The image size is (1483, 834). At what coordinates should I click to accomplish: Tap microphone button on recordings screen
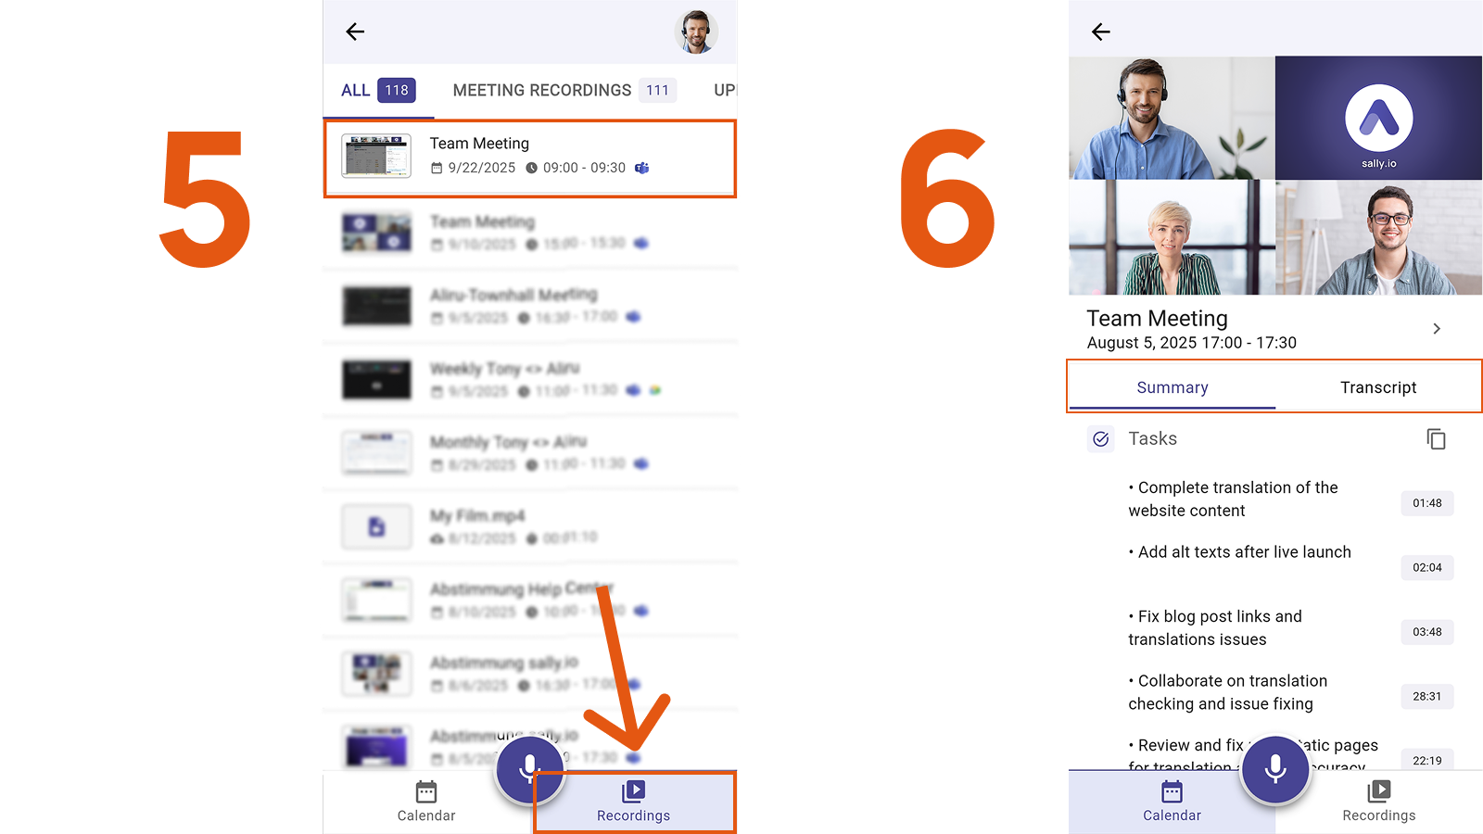click(x=529, y=768)
